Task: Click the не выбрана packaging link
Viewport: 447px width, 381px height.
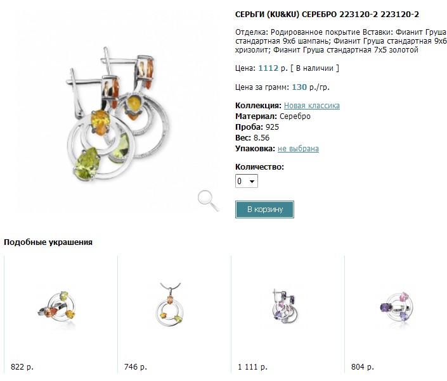Action: pos(297,149)
